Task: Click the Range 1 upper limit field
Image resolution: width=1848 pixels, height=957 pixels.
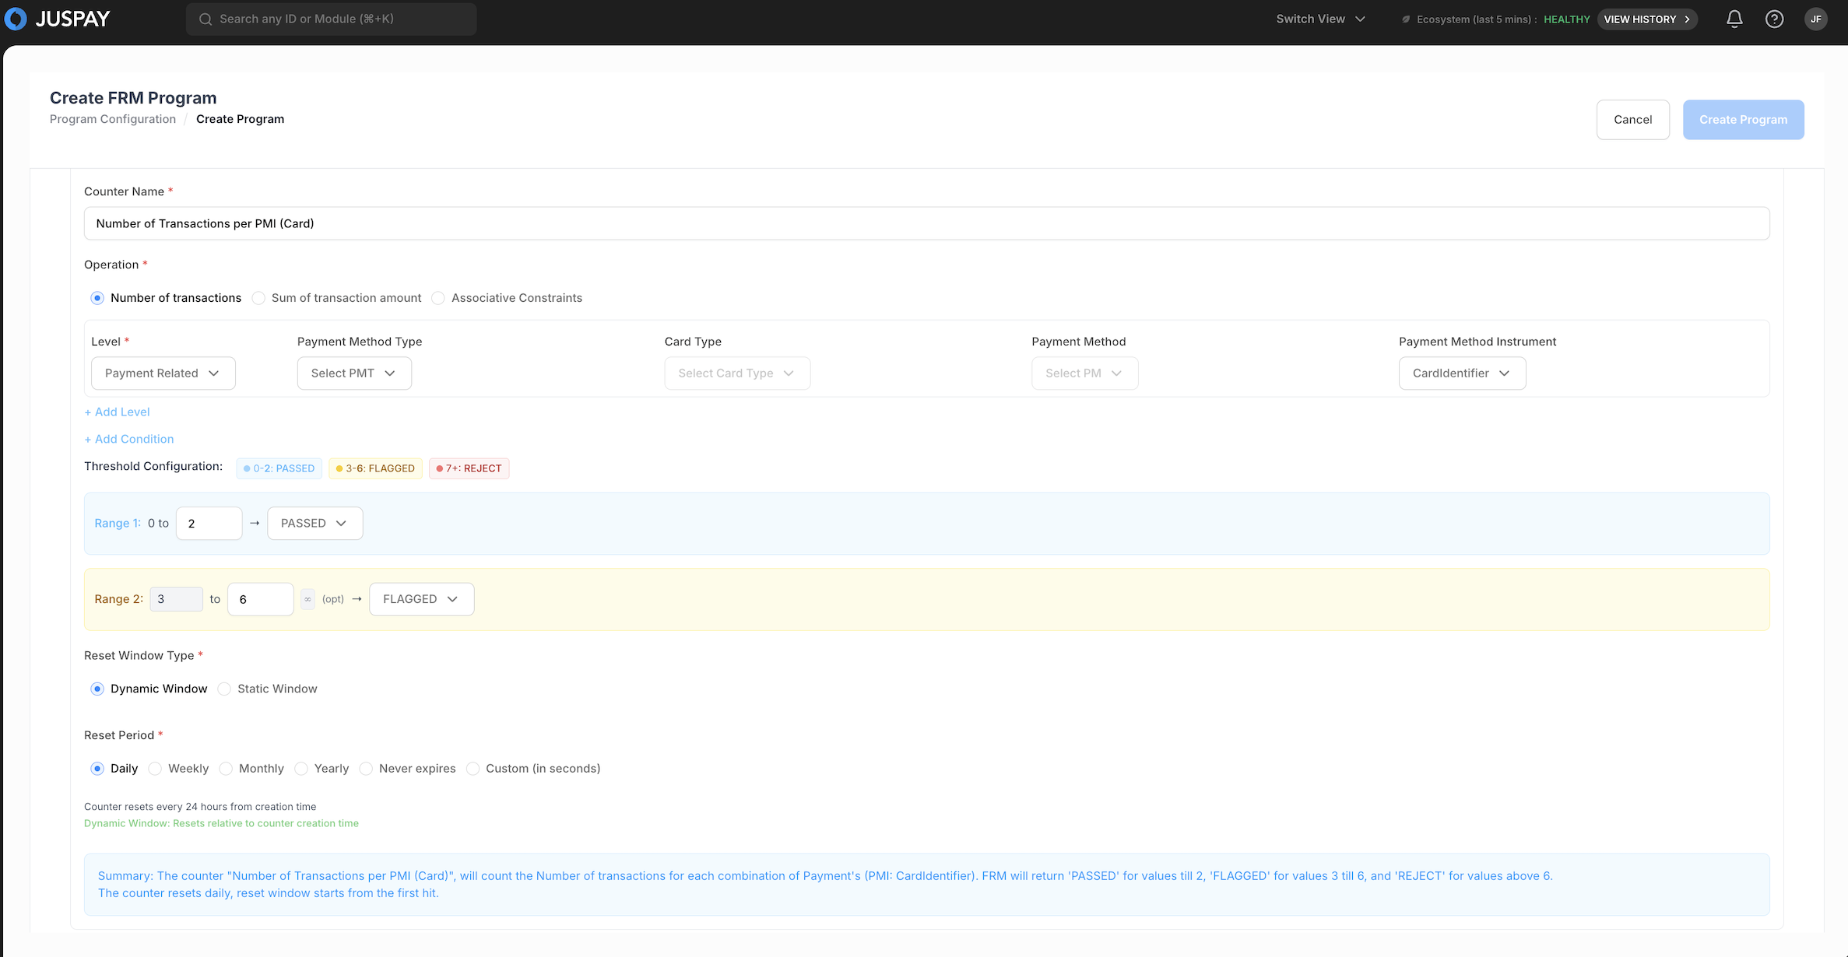Action: [x=209, y=524]
